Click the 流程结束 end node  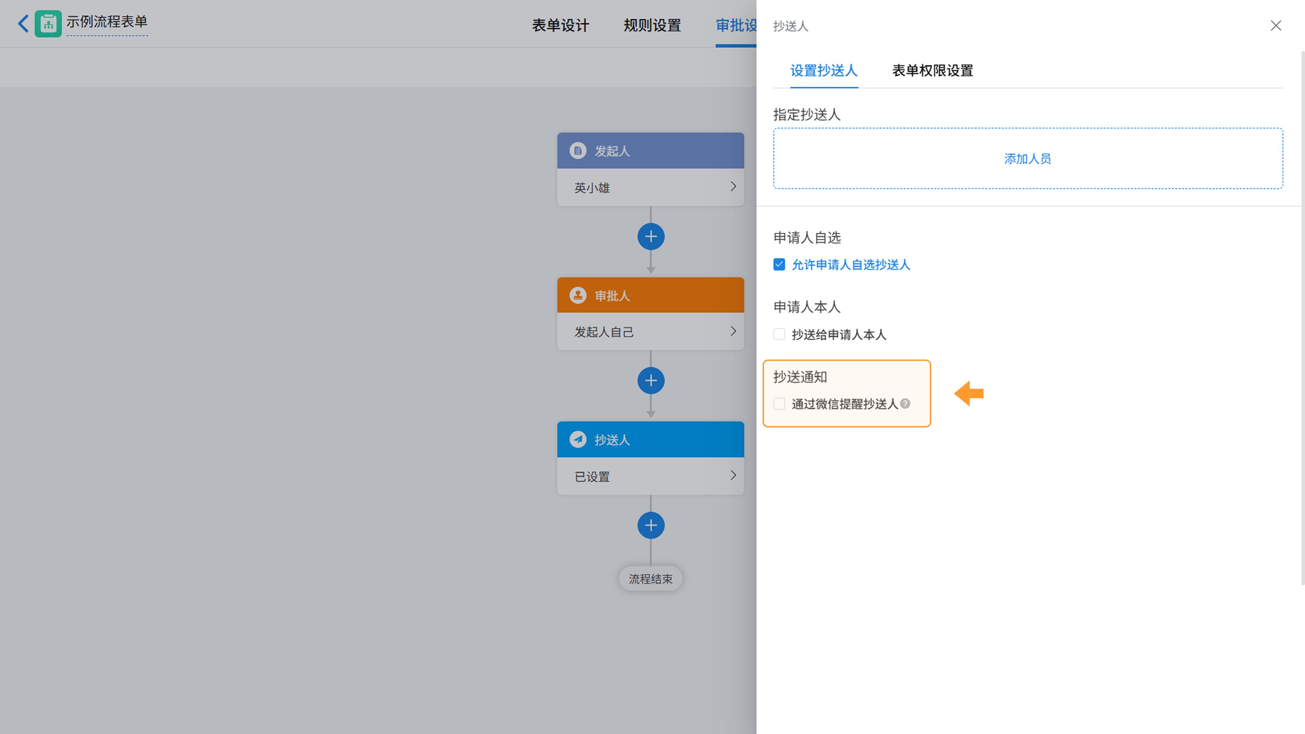(x=650, y=578)
